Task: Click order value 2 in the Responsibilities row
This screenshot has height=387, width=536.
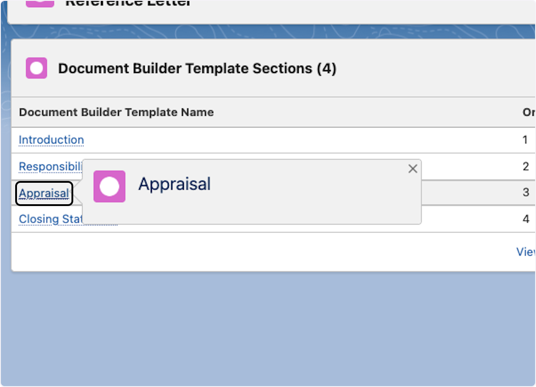Action: point(526,167)
